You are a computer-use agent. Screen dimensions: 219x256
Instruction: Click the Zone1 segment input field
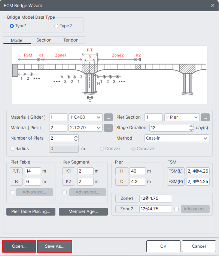(x=156, y=198)
